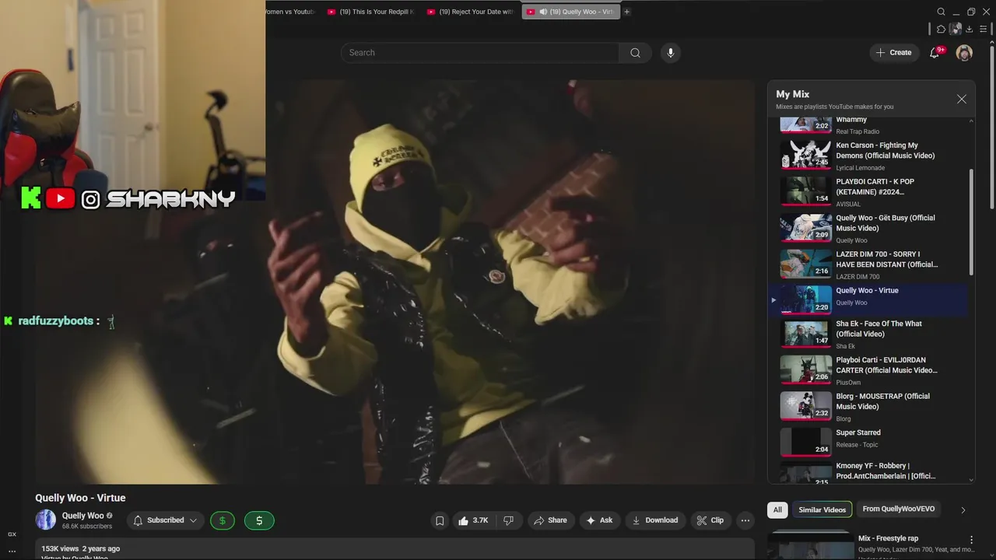This screenshot has height=560, width=996.
Task: Open sidebar more options ellipsis
Action: (x=12, y=551)
